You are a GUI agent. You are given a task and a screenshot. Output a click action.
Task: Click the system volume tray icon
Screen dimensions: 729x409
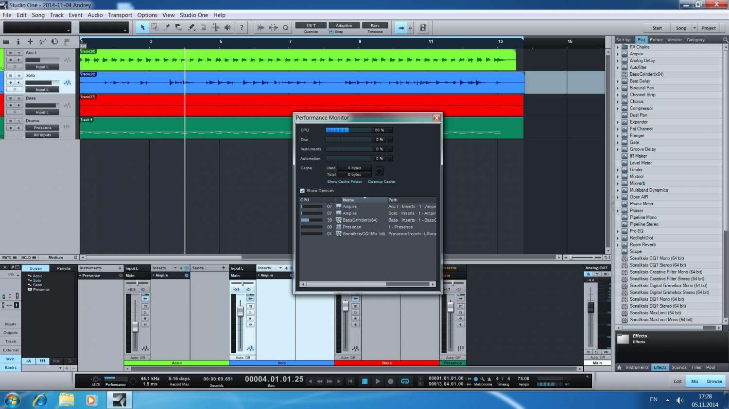click(679, 400)
